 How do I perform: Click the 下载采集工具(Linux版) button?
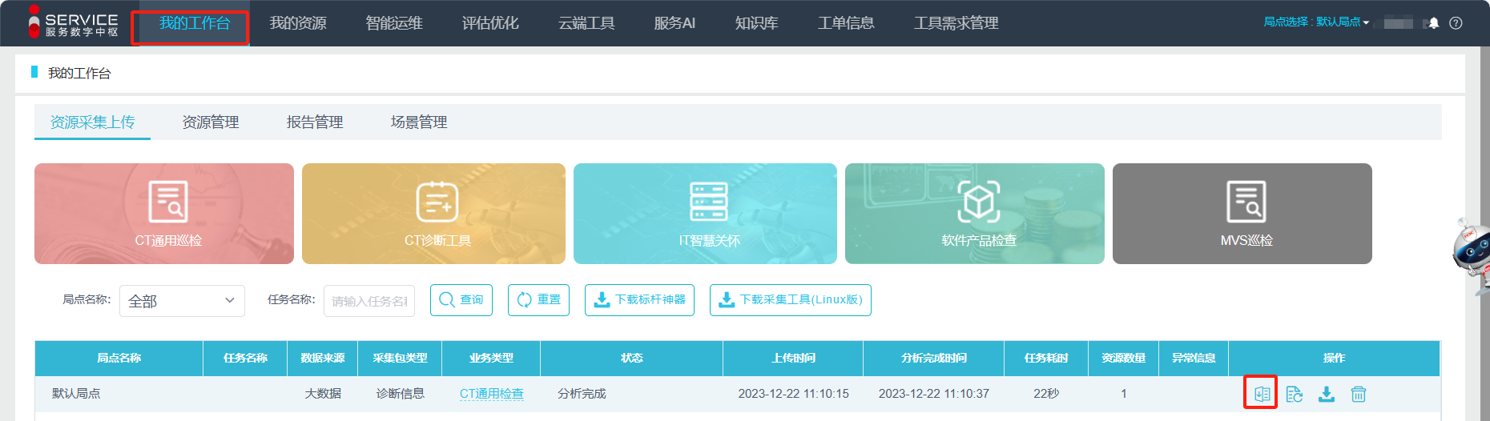tap(791, 300)
